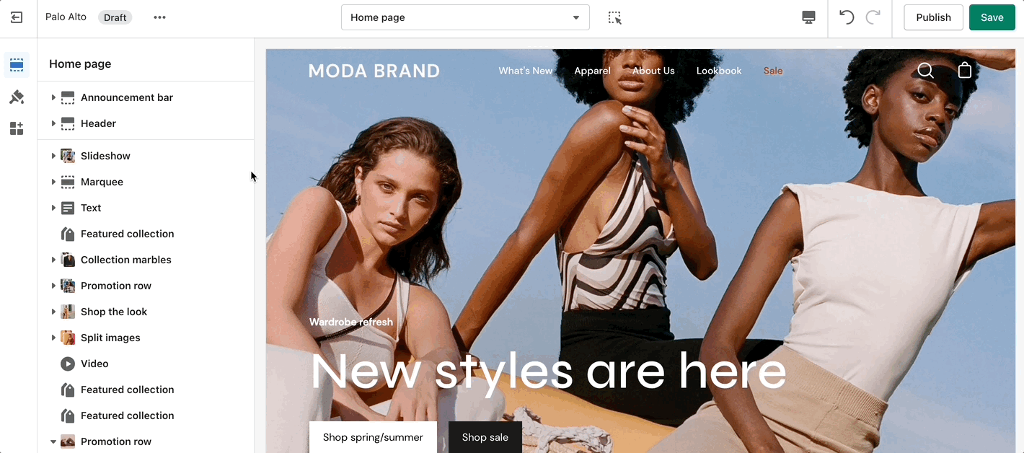This screenshot has height=453, width=1024.
Task: Open the three-dots theme actions menu
Action: (159, 17)
